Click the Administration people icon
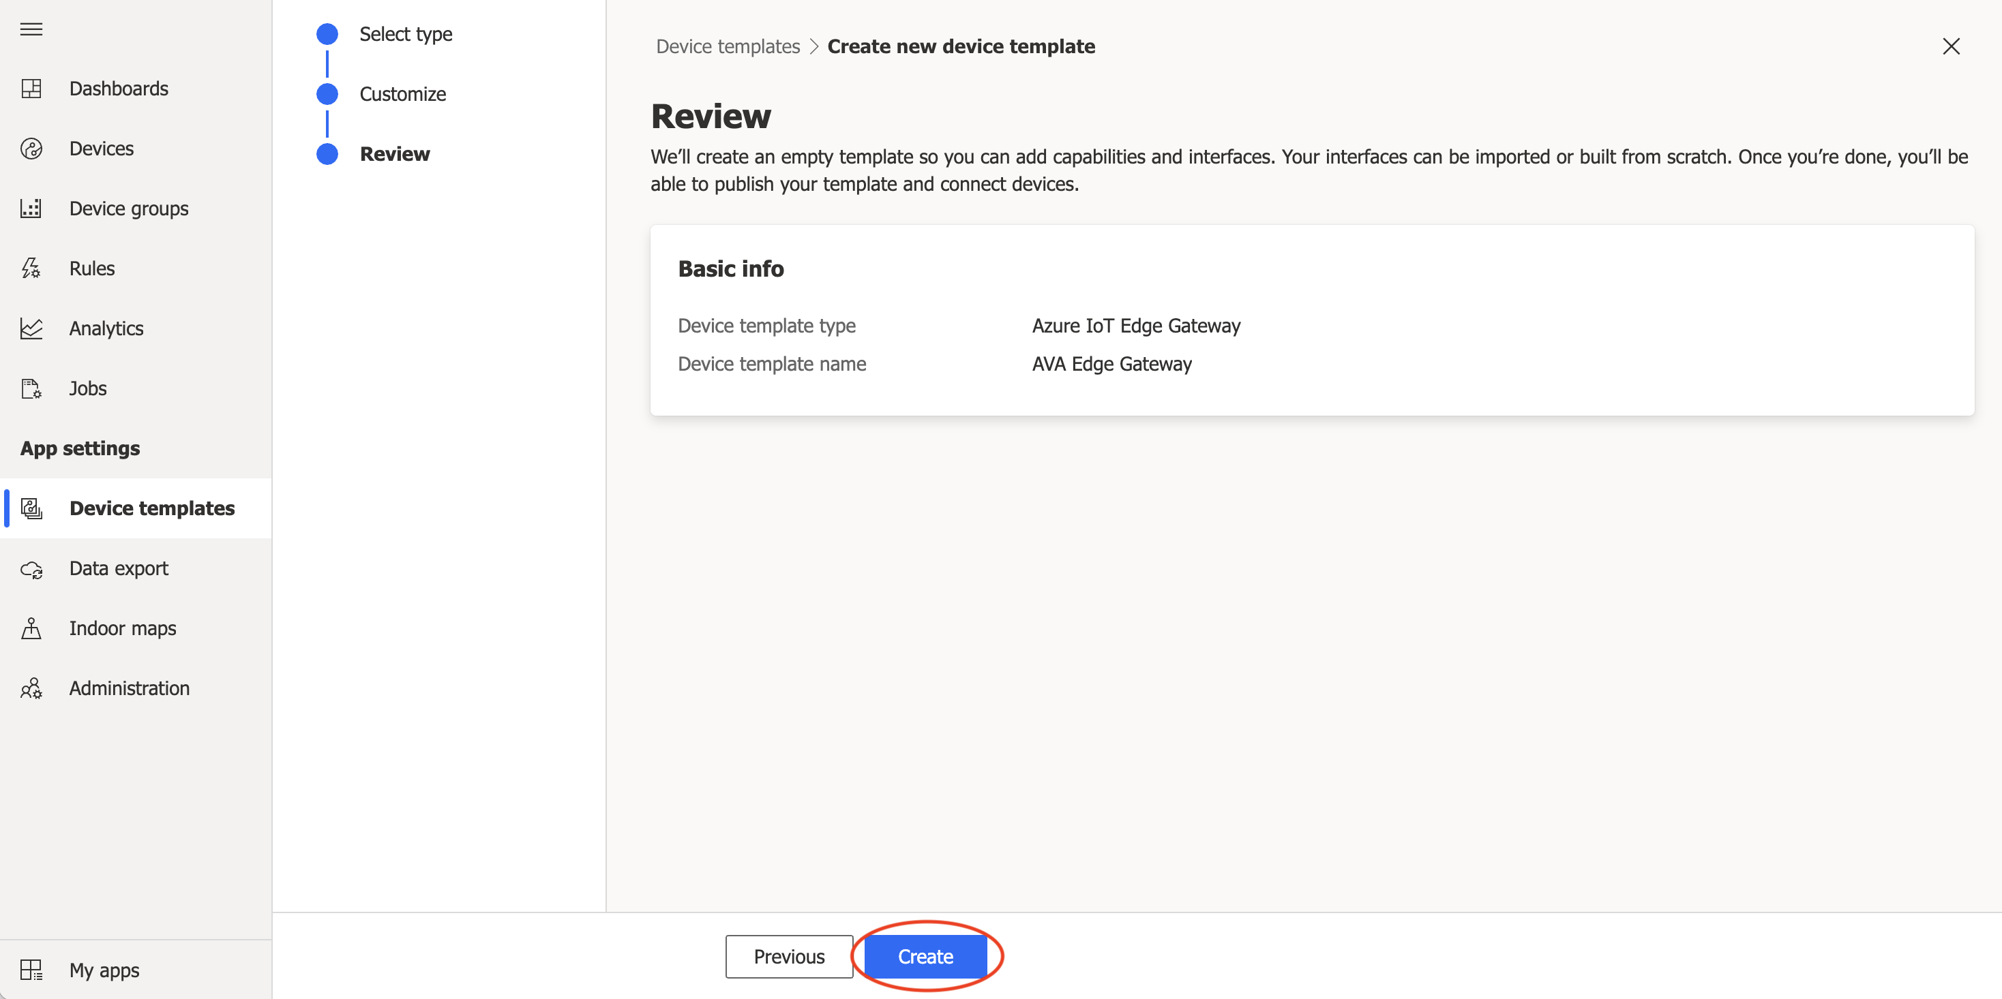The height and width of the screenshot is (999, 2002). [x=31, y=688]
